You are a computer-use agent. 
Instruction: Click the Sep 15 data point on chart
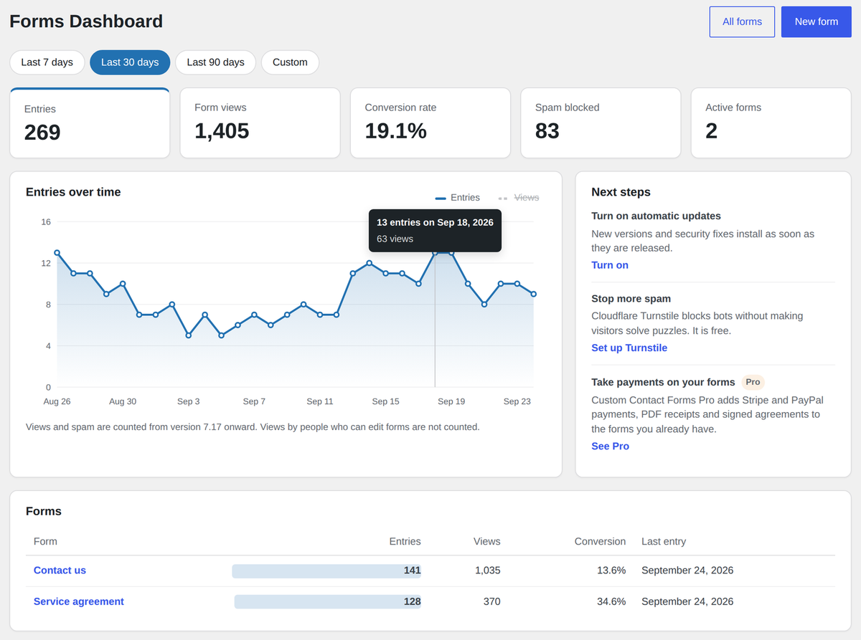click(x=385, y=273)
